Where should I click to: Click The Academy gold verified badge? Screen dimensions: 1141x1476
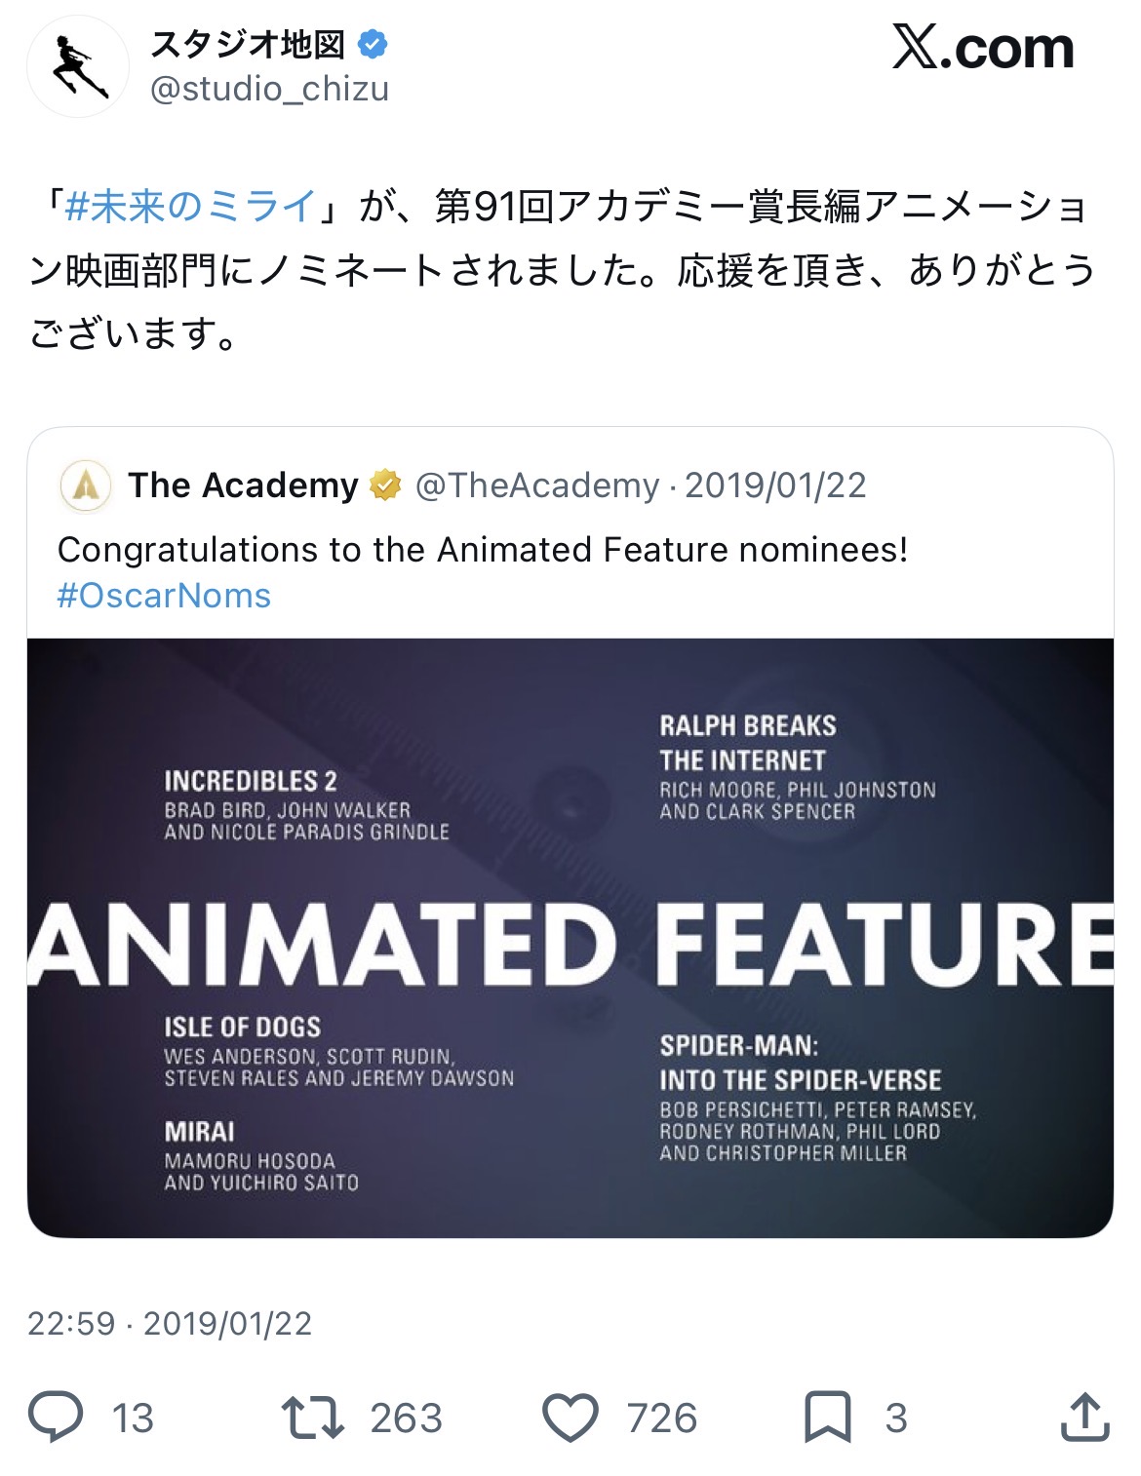tap(386, 485)
